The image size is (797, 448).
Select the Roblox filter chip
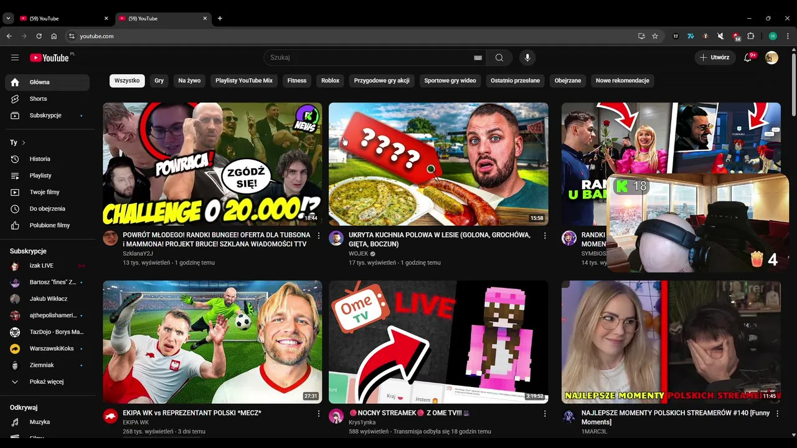tap(330, 80)
